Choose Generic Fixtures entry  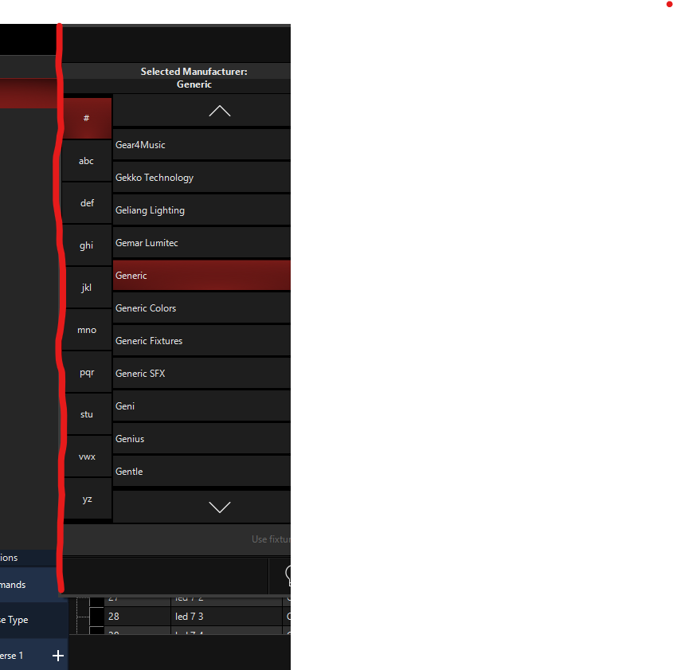202,340
